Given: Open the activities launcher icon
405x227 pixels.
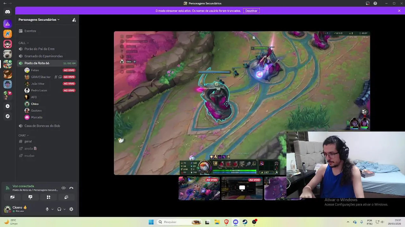Looking at the screenshot, I should [48, 197].
